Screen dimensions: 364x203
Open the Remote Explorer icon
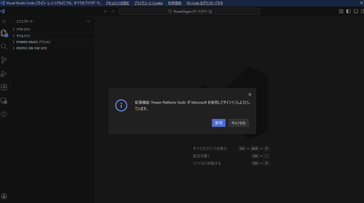point(4,101)
